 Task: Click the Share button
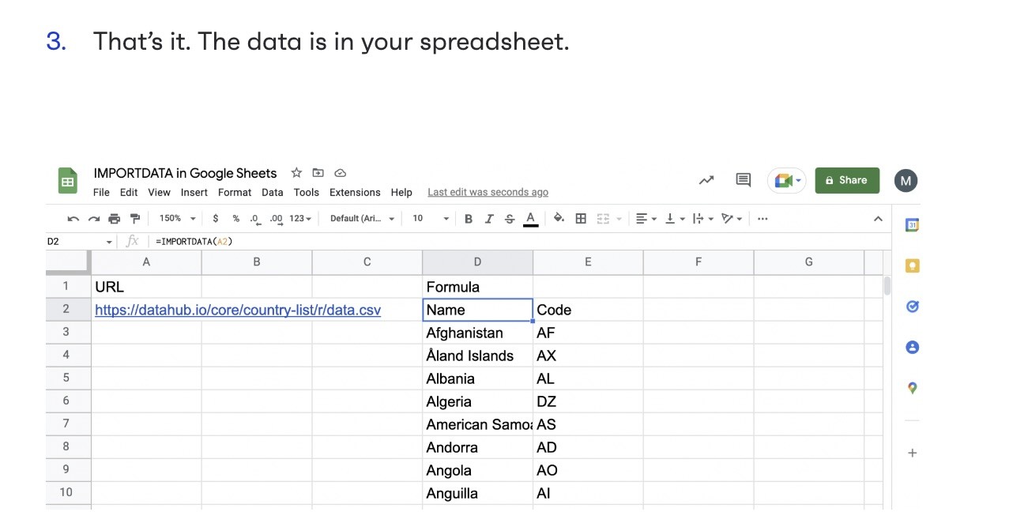(x=847, y=180)
